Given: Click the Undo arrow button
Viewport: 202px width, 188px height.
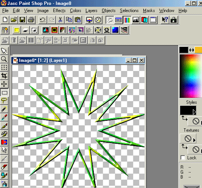Looking at the screenshot, I should pyautogui.click(x=43, y=20).
